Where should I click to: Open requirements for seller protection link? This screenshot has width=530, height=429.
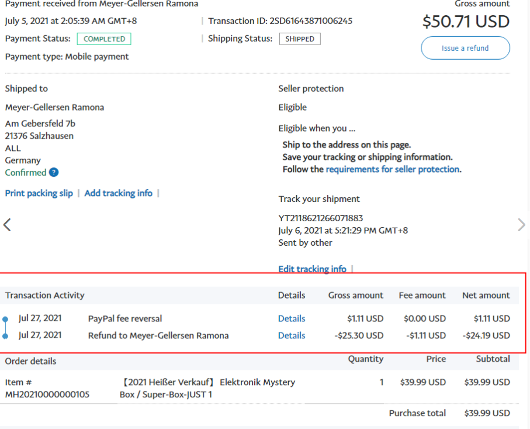393,169
